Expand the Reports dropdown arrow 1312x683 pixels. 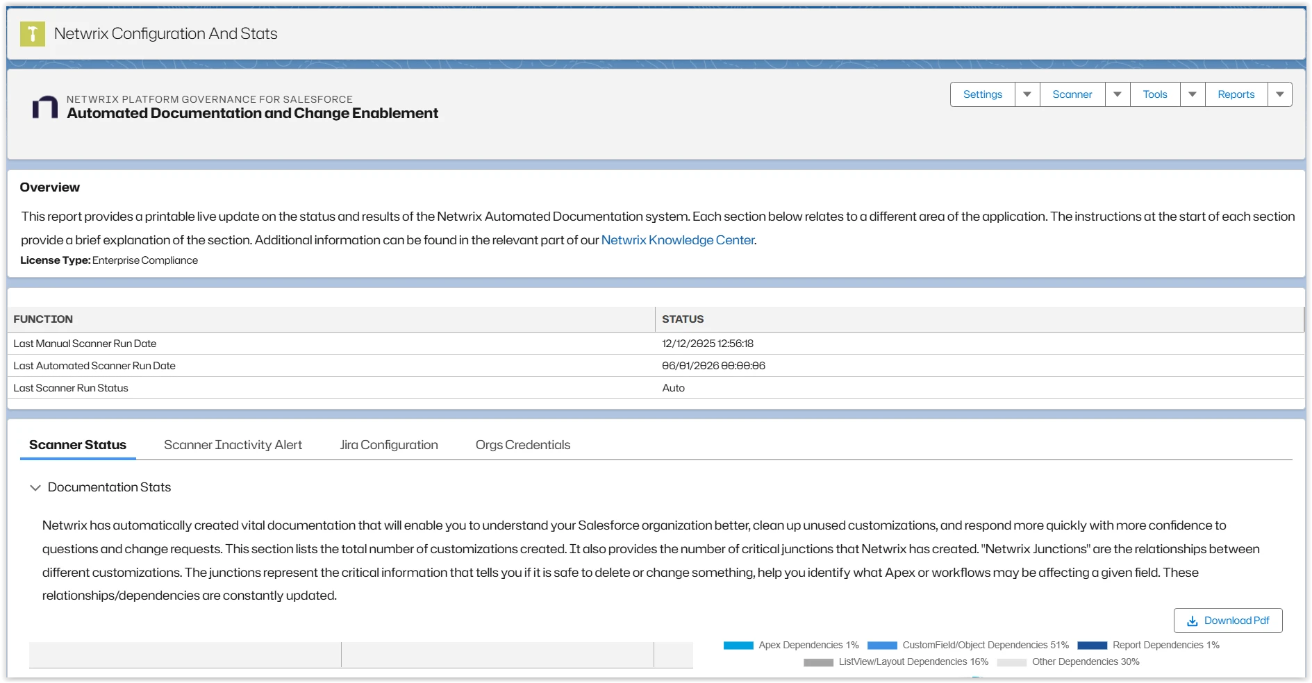coord(1280,94)
